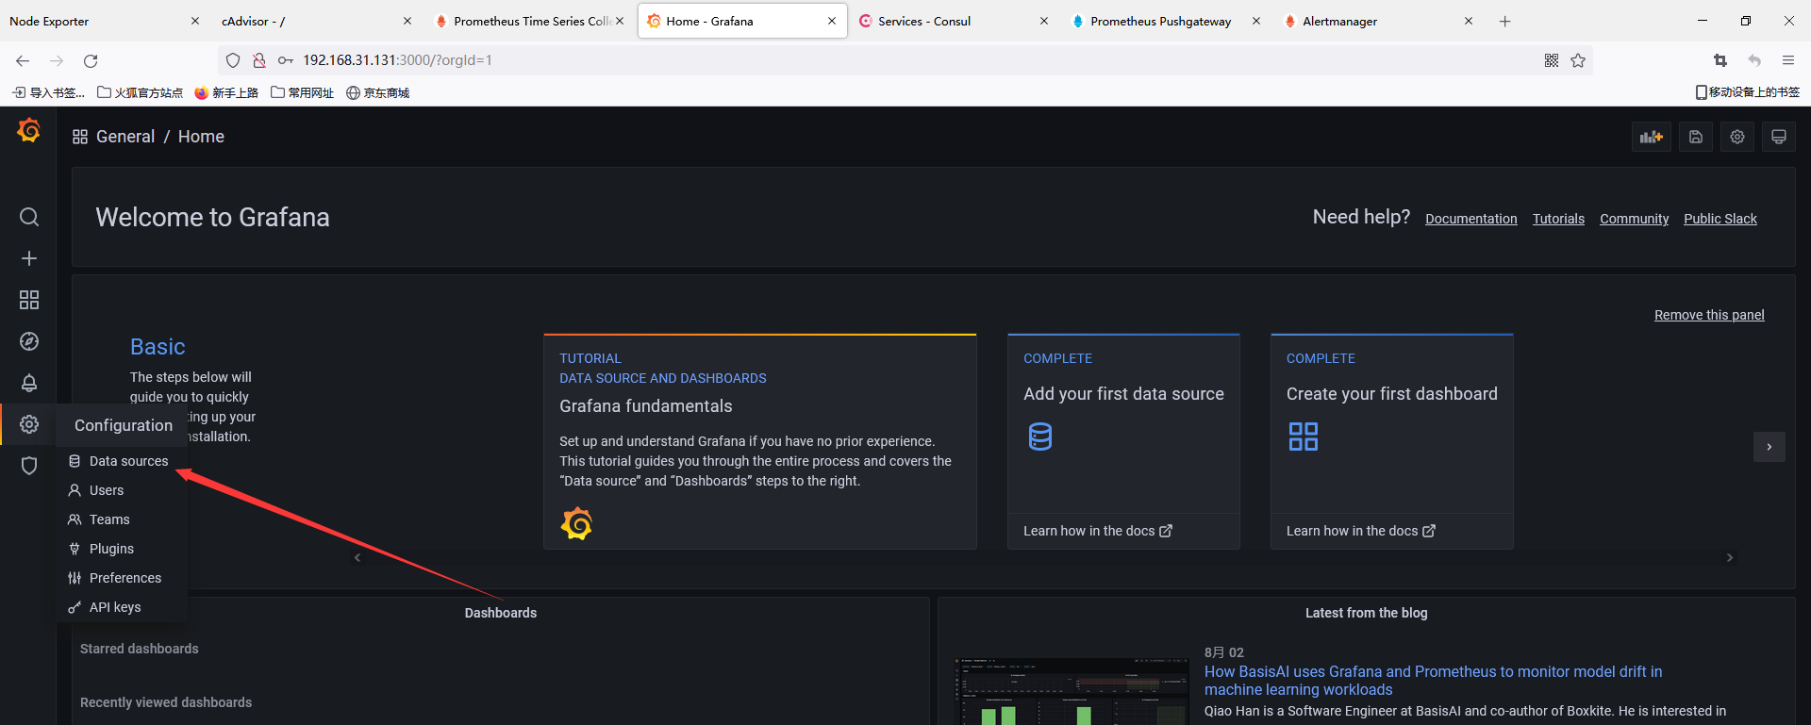Reload the page with browser refresh
1811x725 pixels.
91,60
